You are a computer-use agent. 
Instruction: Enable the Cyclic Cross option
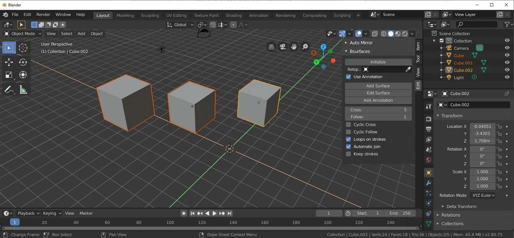[349, 124]
